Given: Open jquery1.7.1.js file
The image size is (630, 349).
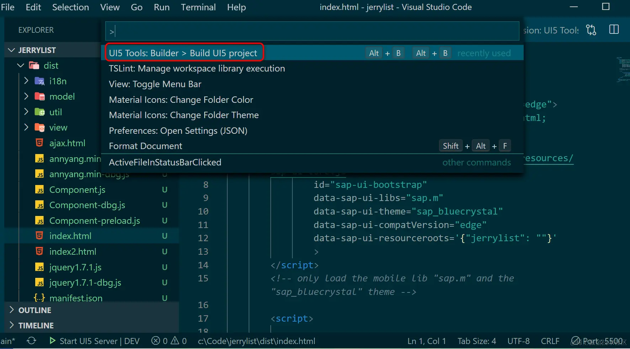Looking at the screenshot, I should pyautogui.click(x=75, y=267).
